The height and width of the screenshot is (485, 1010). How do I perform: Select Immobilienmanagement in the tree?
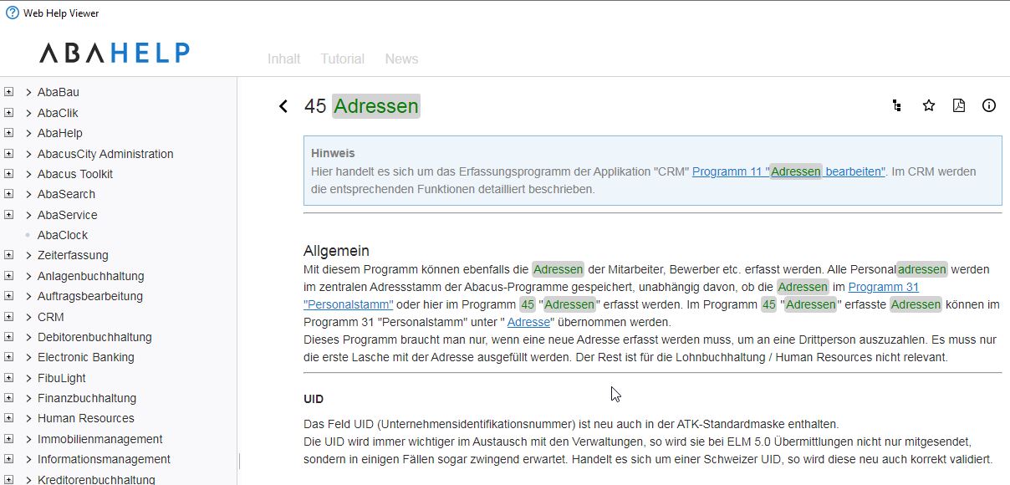tap(100, 439)
